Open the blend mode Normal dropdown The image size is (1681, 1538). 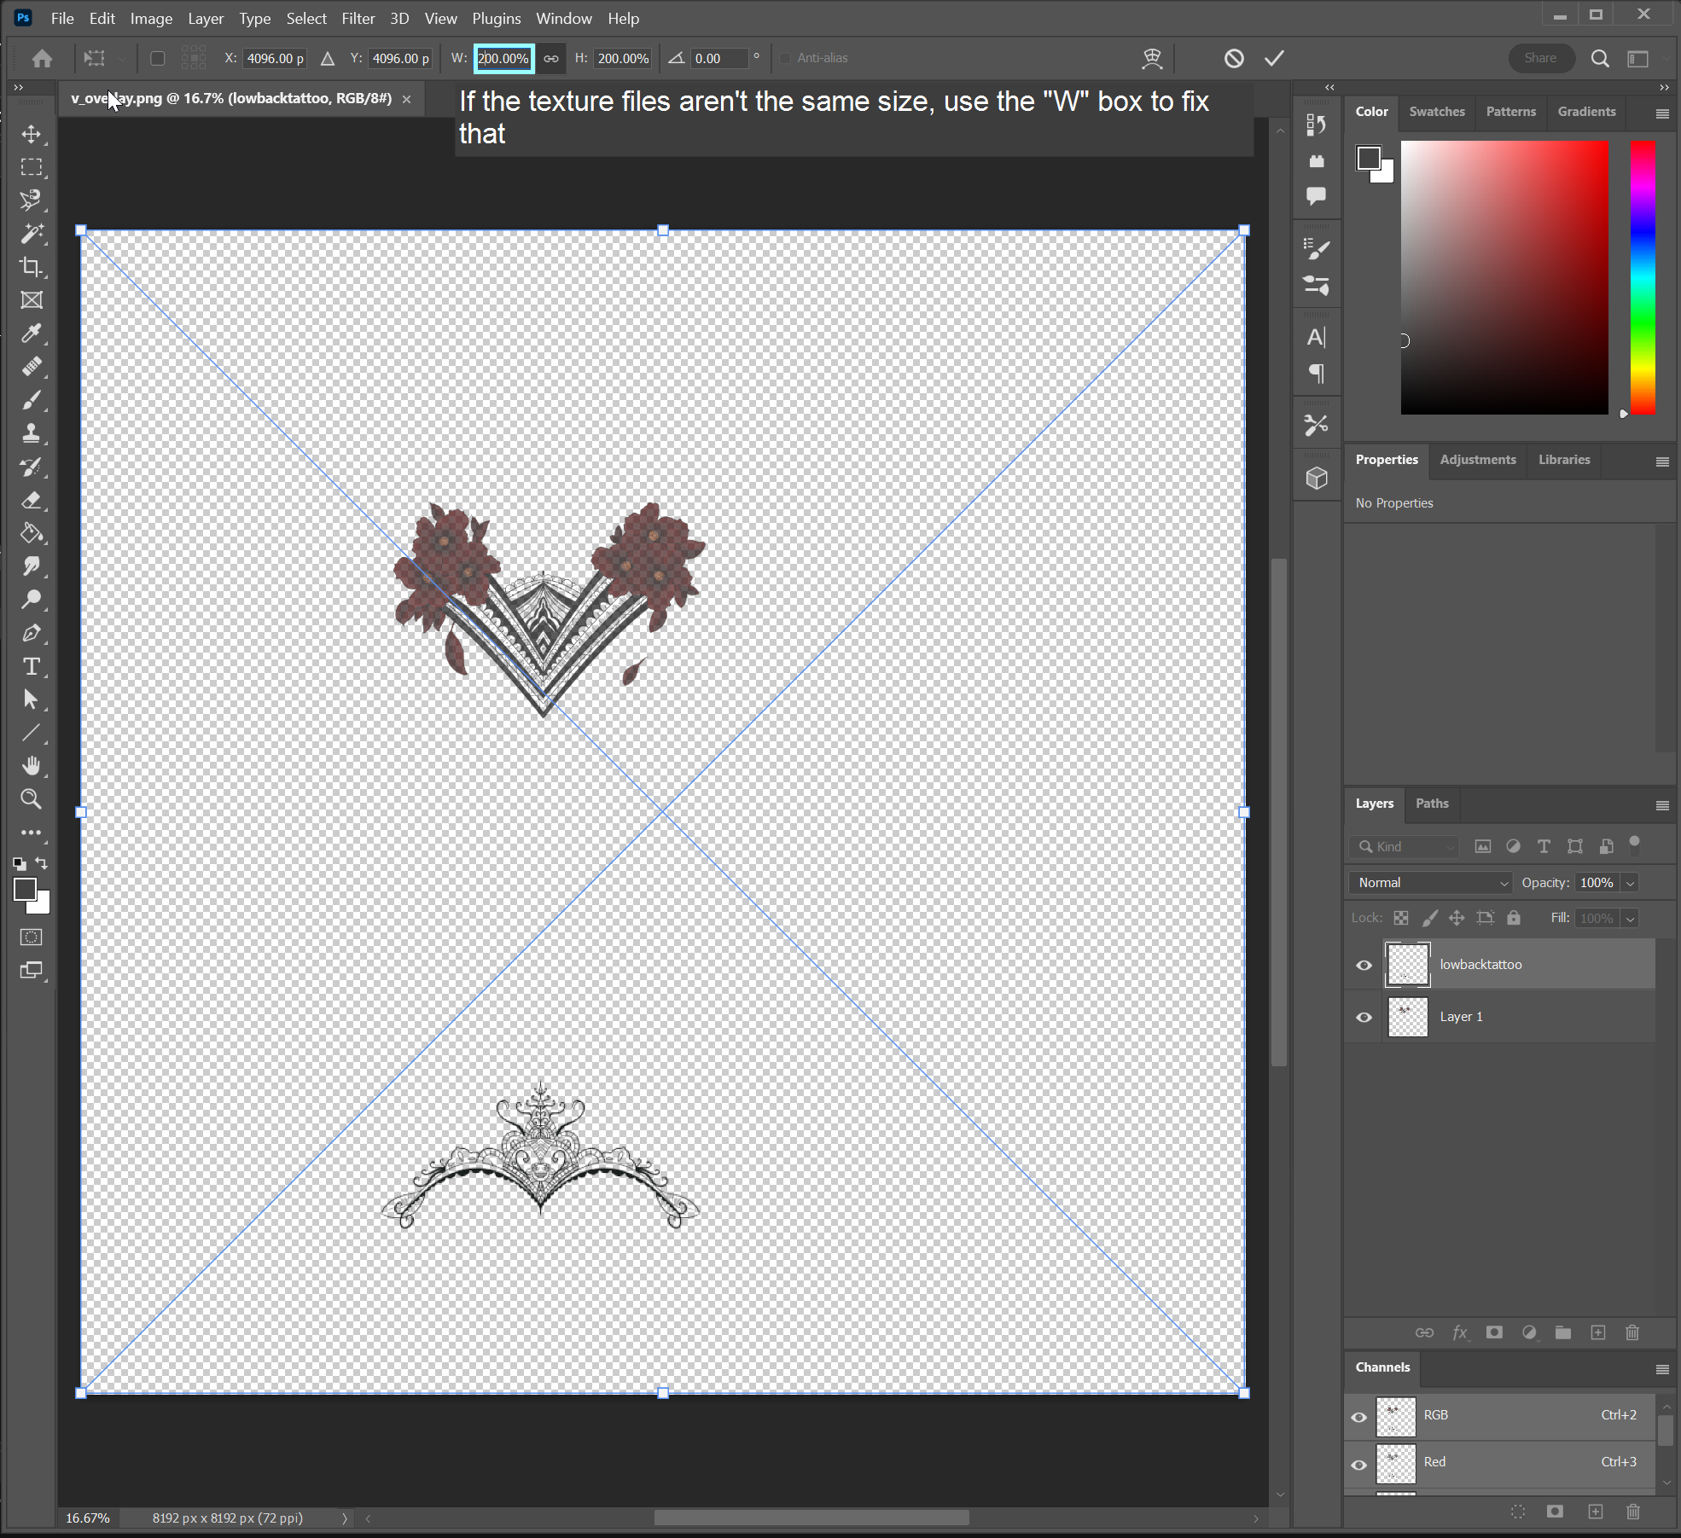[x=1430, y=883]
